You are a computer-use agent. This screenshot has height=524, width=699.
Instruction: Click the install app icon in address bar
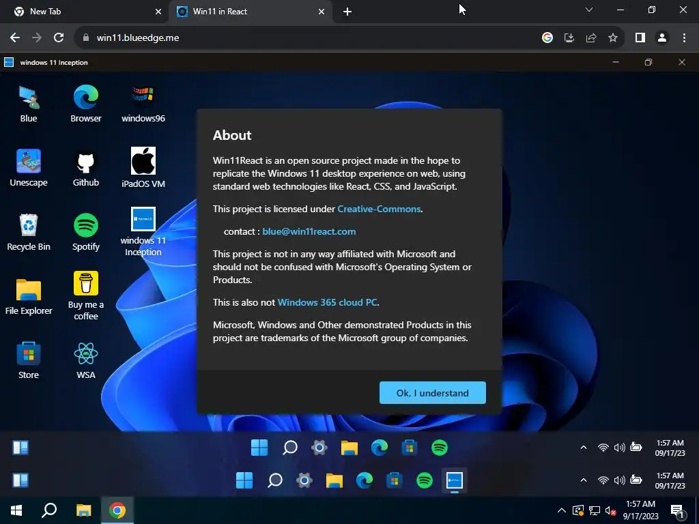tap(569, 38)
